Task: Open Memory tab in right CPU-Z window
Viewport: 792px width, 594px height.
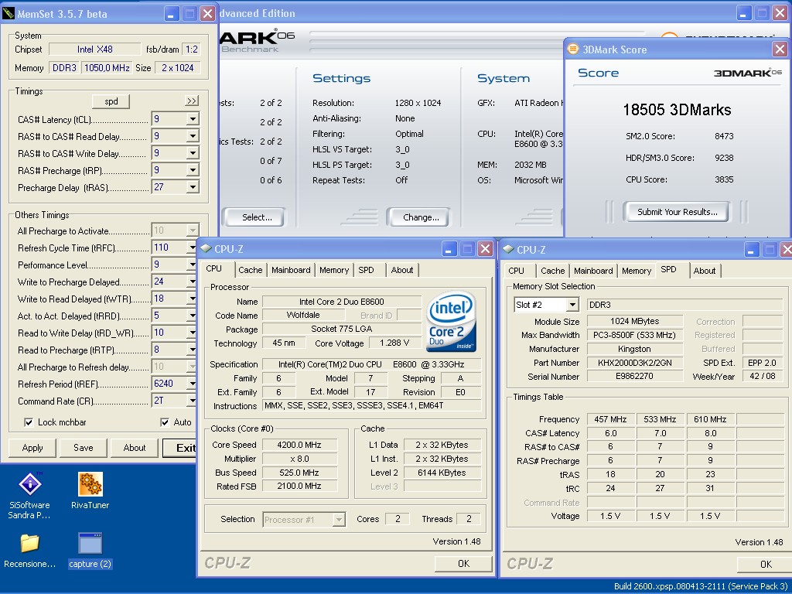Action: pyautogui.click(x=637, y=271)
